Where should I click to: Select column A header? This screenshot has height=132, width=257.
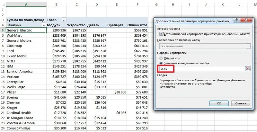tap(26, 4)
